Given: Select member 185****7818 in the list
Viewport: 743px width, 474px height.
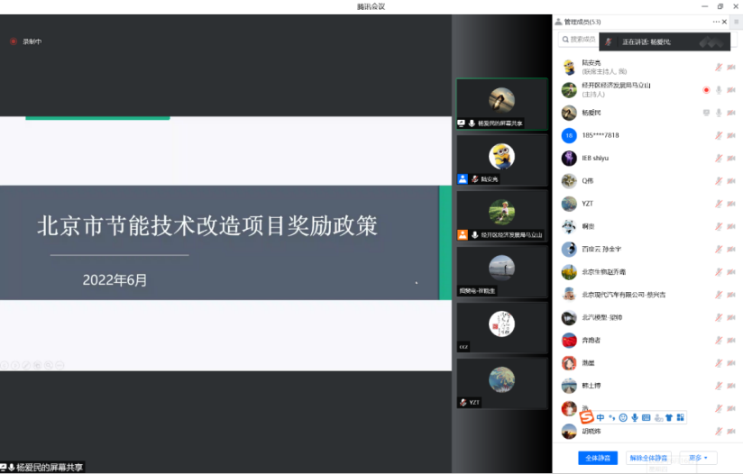Looking at the screenshot, I should coord(647,135).
